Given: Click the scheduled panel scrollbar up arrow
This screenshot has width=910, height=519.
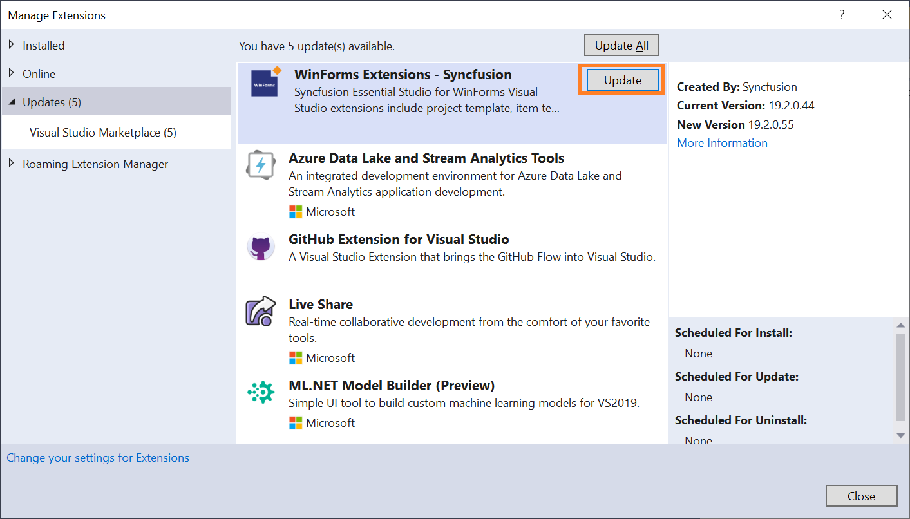Looking at the screenshot, I should point(901,326).
